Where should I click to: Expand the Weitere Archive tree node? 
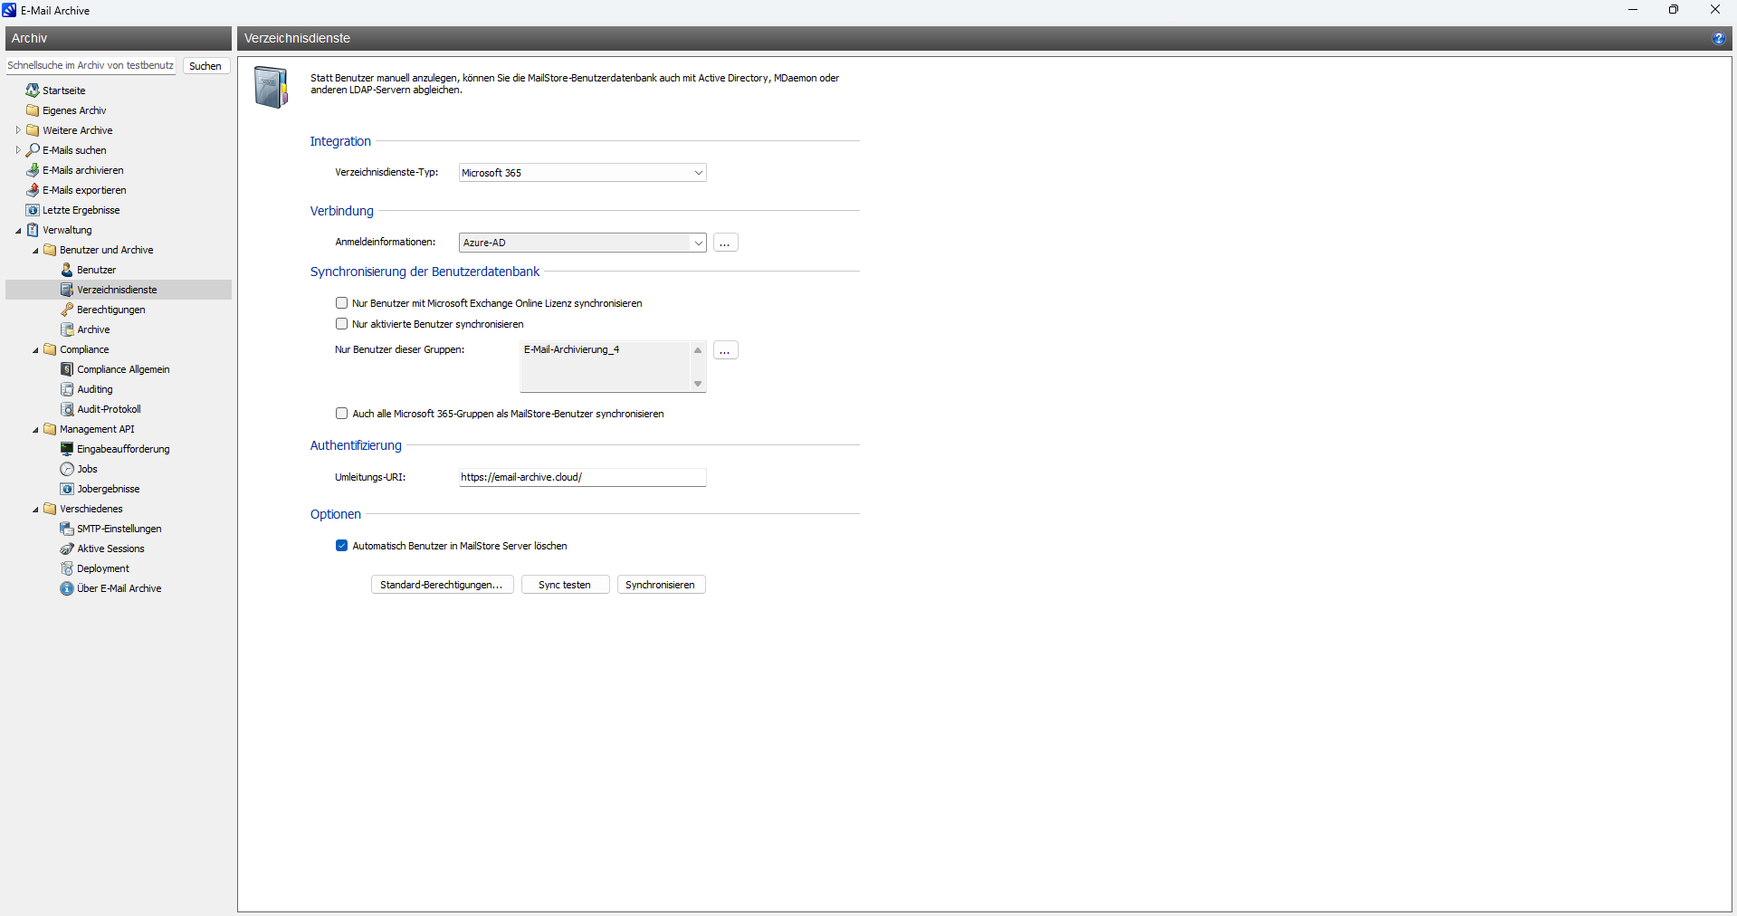point(18,130)
